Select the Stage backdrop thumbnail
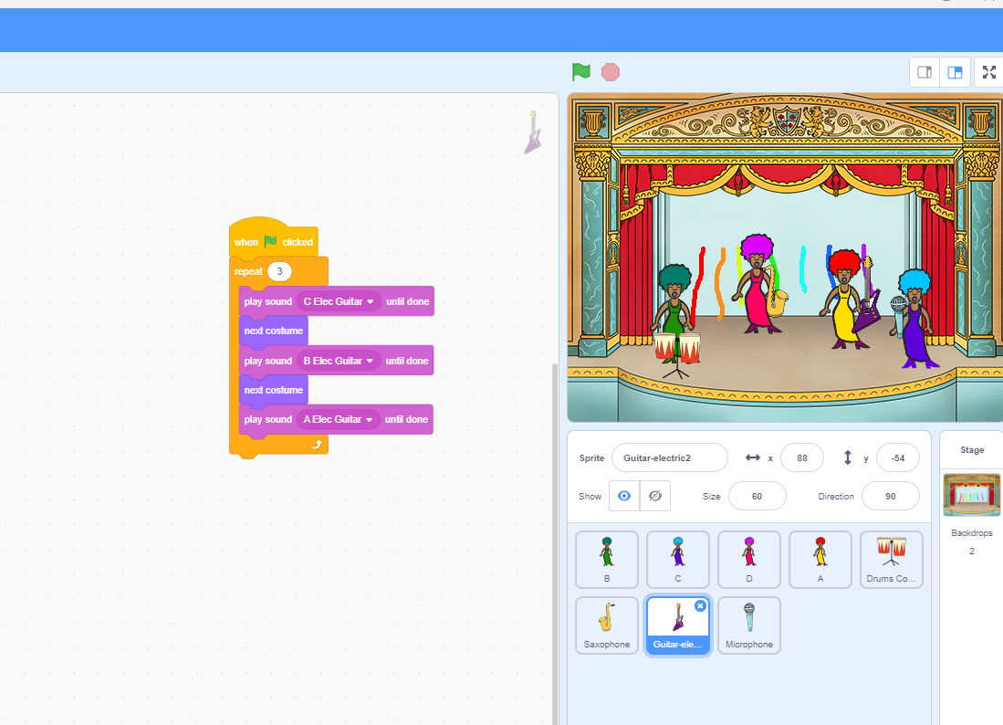Viewport: 1003px width, 725px height. tap(972, 495)
